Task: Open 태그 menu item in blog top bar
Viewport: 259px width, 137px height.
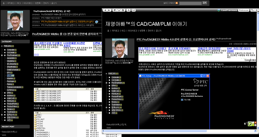Action: coord(19,3)
